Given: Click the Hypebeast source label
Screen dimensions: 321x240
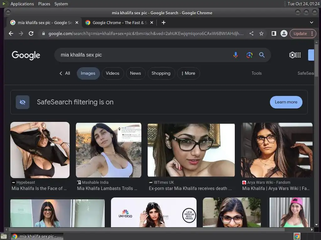Looking at the screenshot, I should pyautogui.click(x=26, y=182).
